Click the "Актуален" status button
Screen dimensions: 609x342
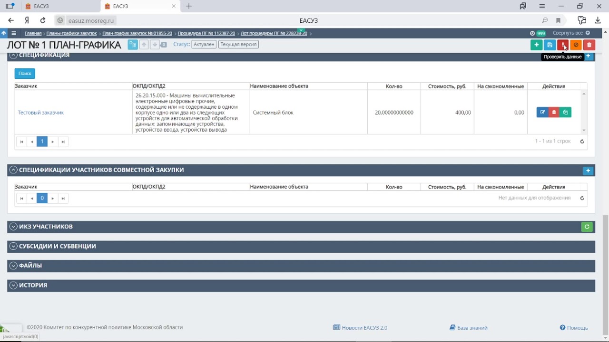[204, 44]
